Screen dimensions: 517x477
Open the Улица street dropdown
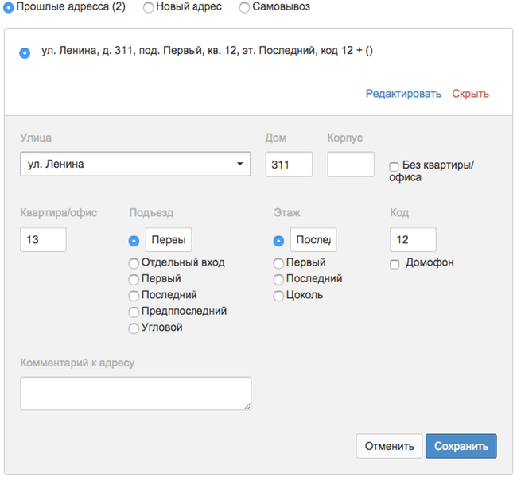click(x=135, y=164)
